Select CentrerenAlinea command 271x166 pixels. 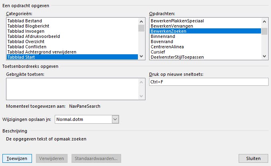coord(167,47)
